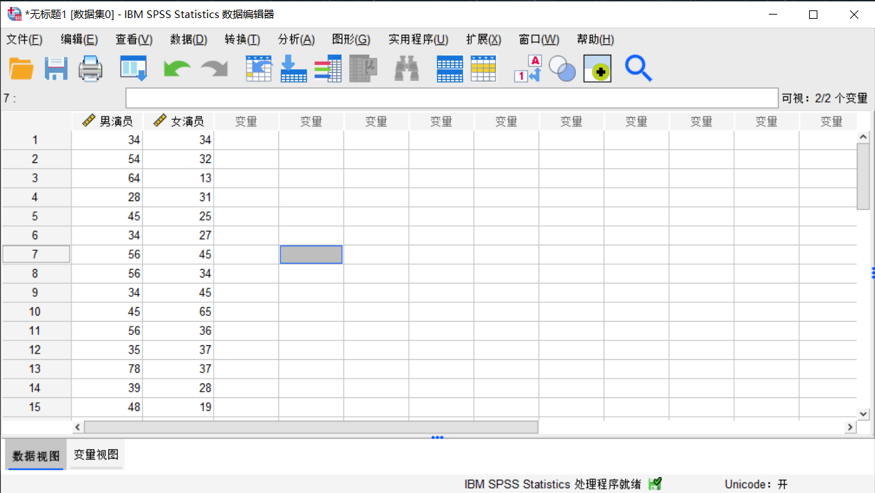Click the cell editor input field
Screen dimensions: 875x493
point(451,98)
